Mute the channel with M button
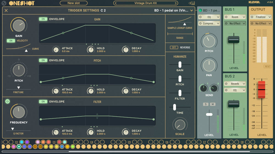The width and height of the screenshot is (275, 154). (213, 104)
